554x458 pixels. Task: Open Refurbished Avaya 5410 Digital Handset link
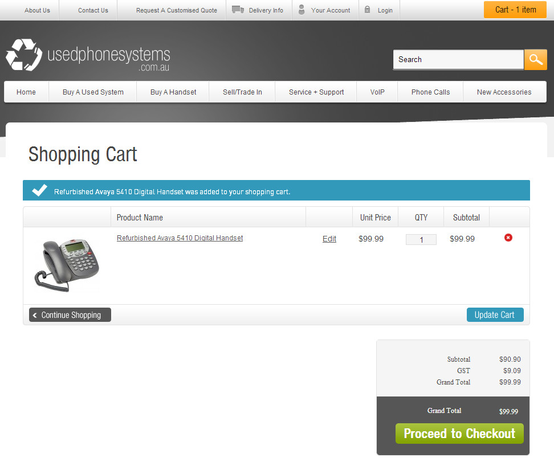[180, 238]
